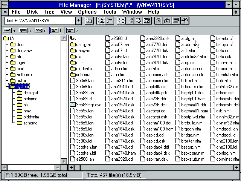The width and height of the screenshot is (241, 181).
Task: Click the file list horizontal scrollbar thumb
Action: [77, 167]
